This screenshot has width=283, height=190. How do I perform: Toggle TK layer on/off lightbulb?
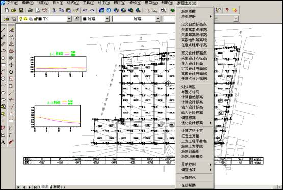coord(21,19)
